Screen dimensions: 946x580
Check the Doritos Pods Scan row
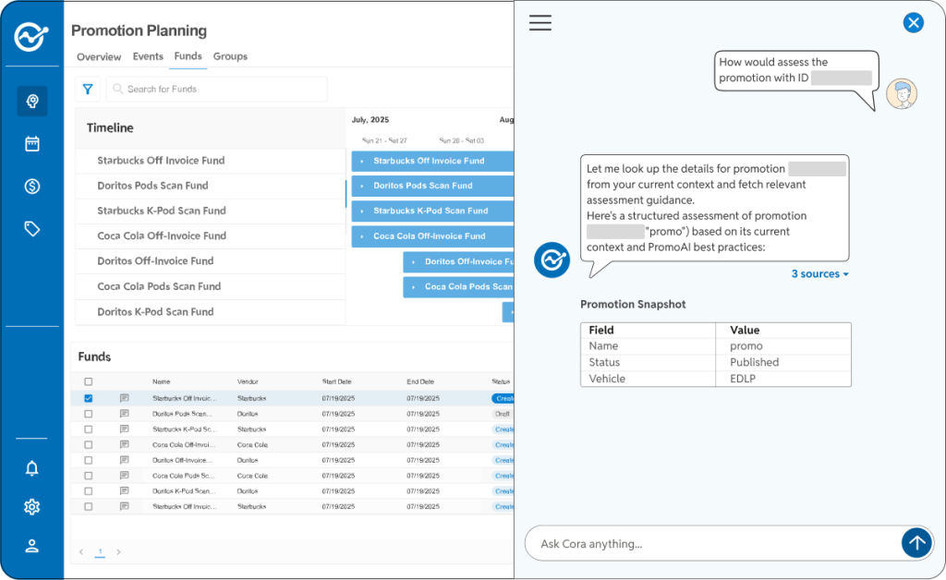(x=89, y=414)
